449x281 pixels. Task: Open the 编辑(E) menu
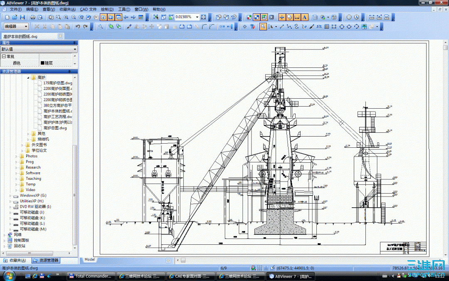[x=32, y=10]
